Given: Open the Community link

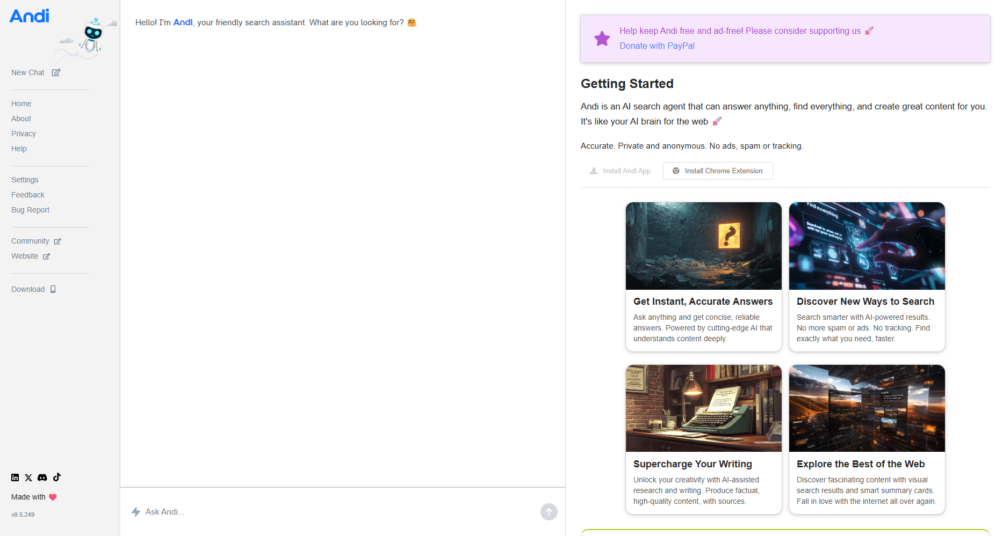Looking at the screenshot, I should coord(30,241).
